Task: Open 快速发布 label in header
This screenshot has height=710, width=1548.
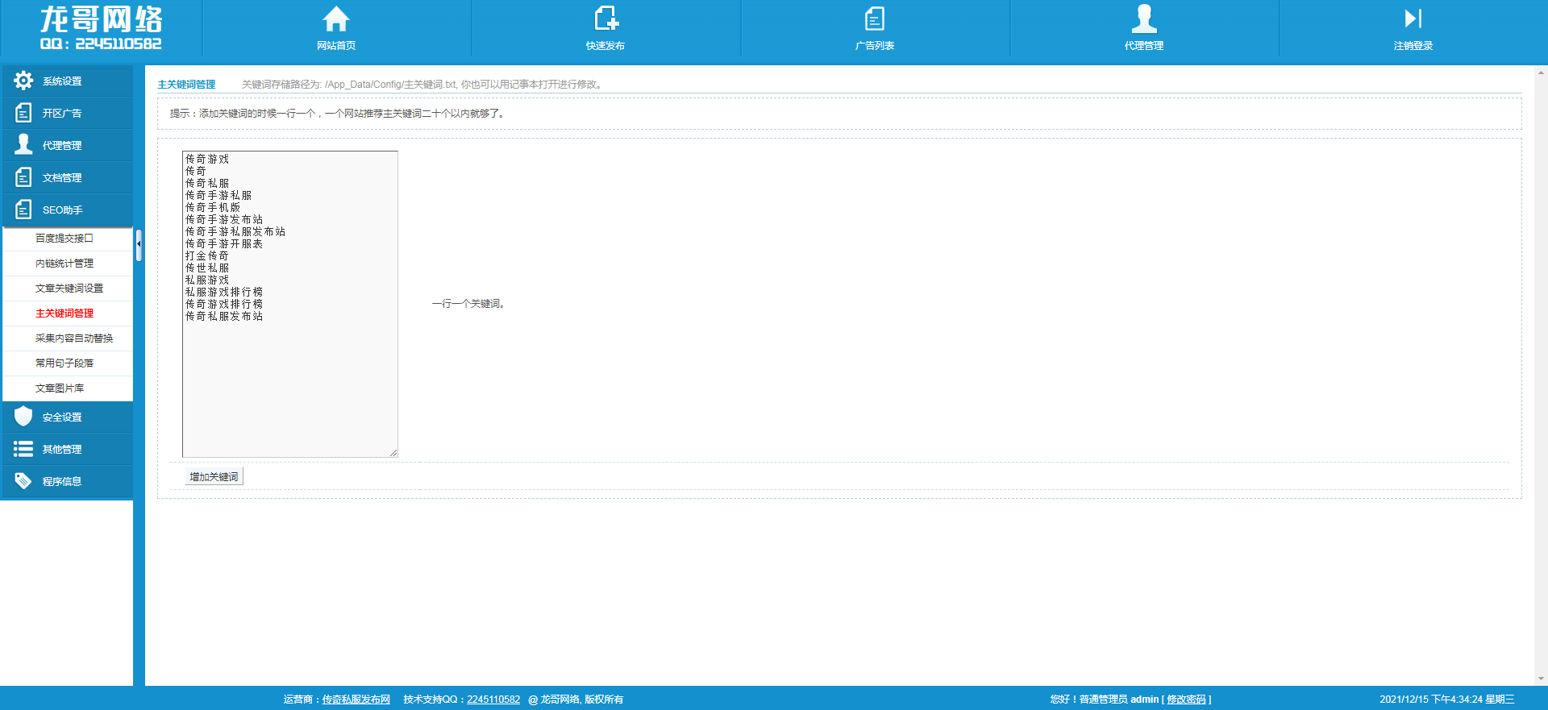Action: click(605, 46)
